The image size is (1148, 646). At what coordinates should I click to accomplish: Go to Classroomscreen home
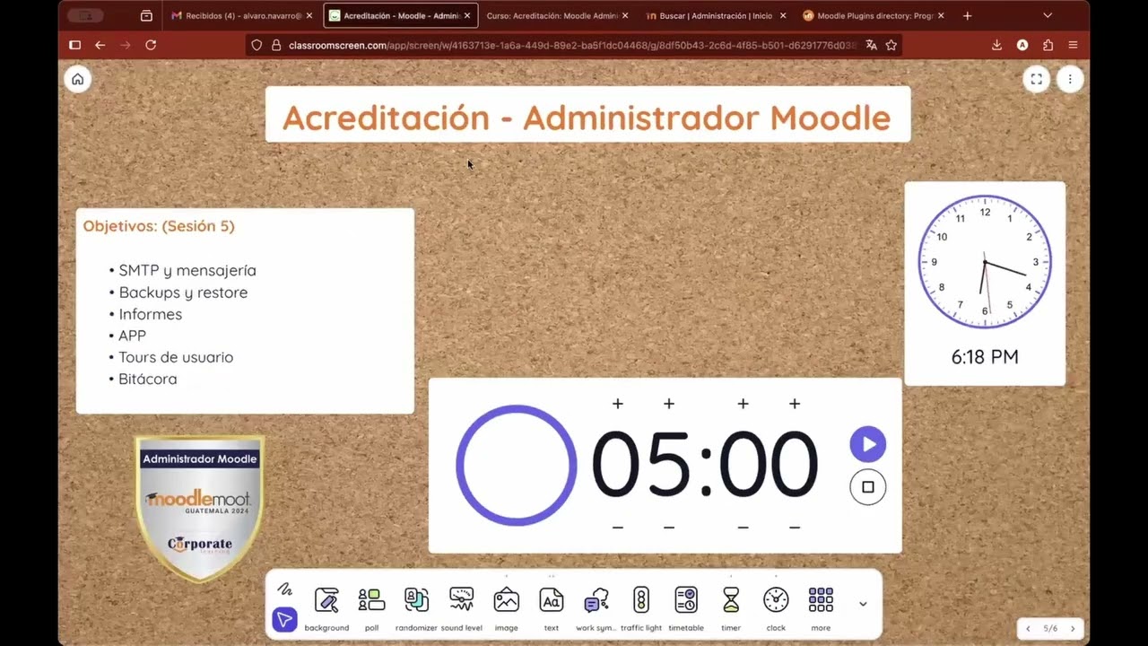(77, 79)
